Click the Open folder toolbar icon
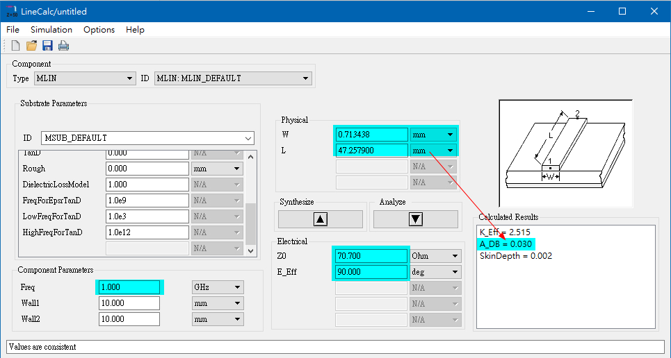Image resolution: width=671 pixels, height=358 pixels. click(x=31, y=45)
